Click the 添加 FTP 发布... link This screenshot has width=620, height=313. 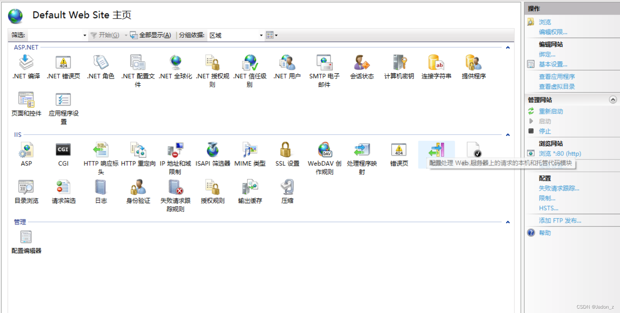[560, 221]
